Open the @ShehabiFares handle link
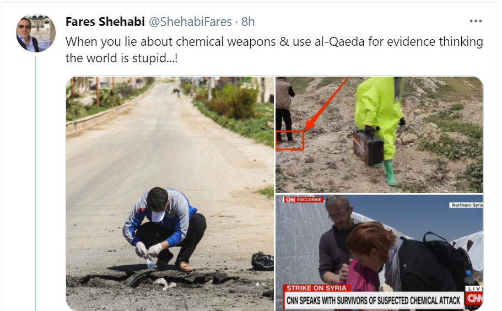This screenshot has width=502, height=311. click(190, 22)
